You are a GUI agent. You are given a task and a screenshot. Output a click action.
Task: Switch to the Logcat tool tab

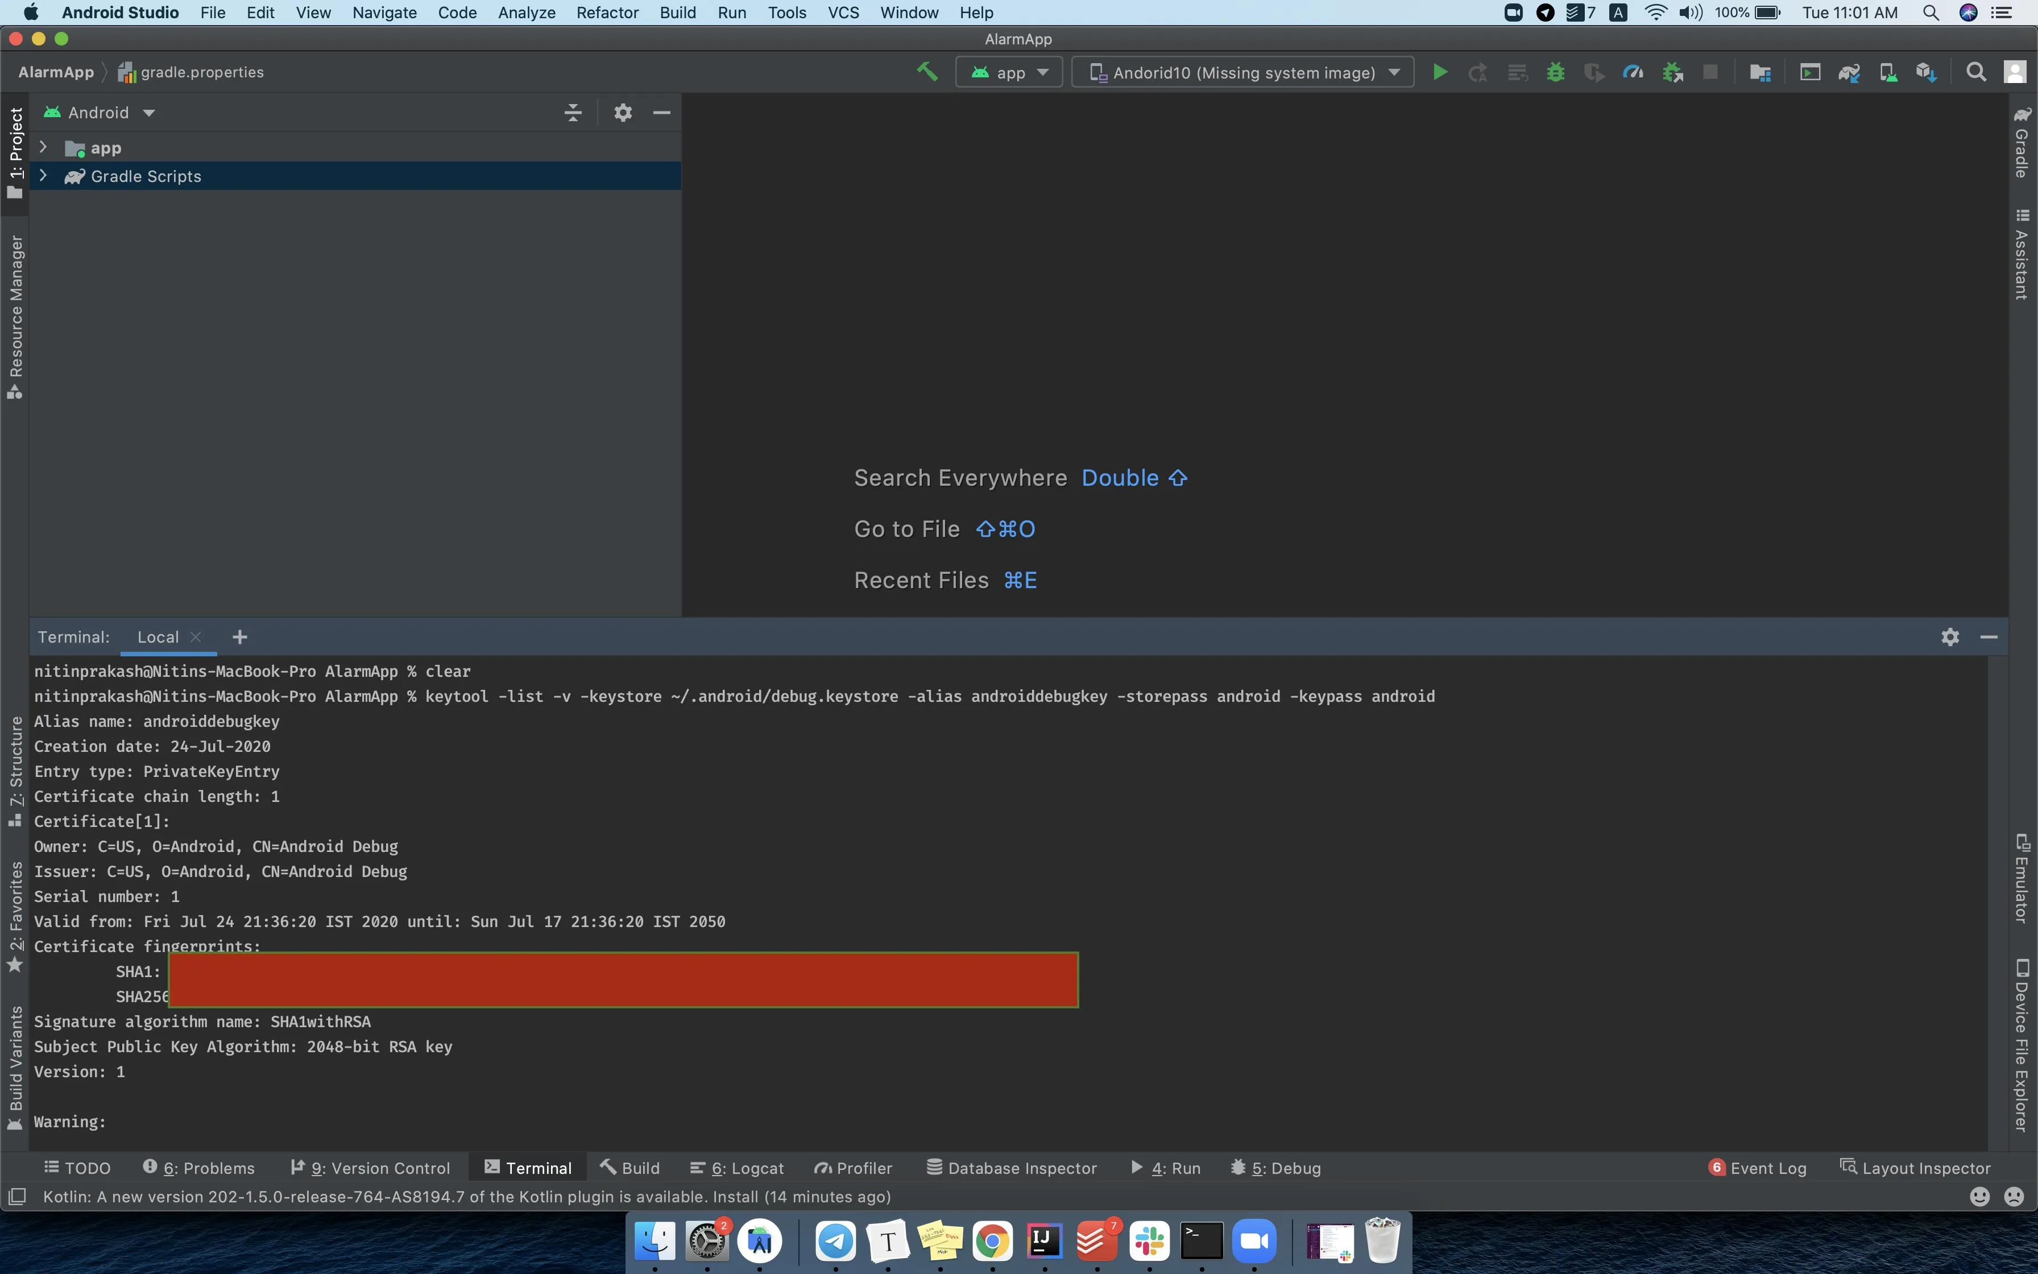click(737, 1168)
